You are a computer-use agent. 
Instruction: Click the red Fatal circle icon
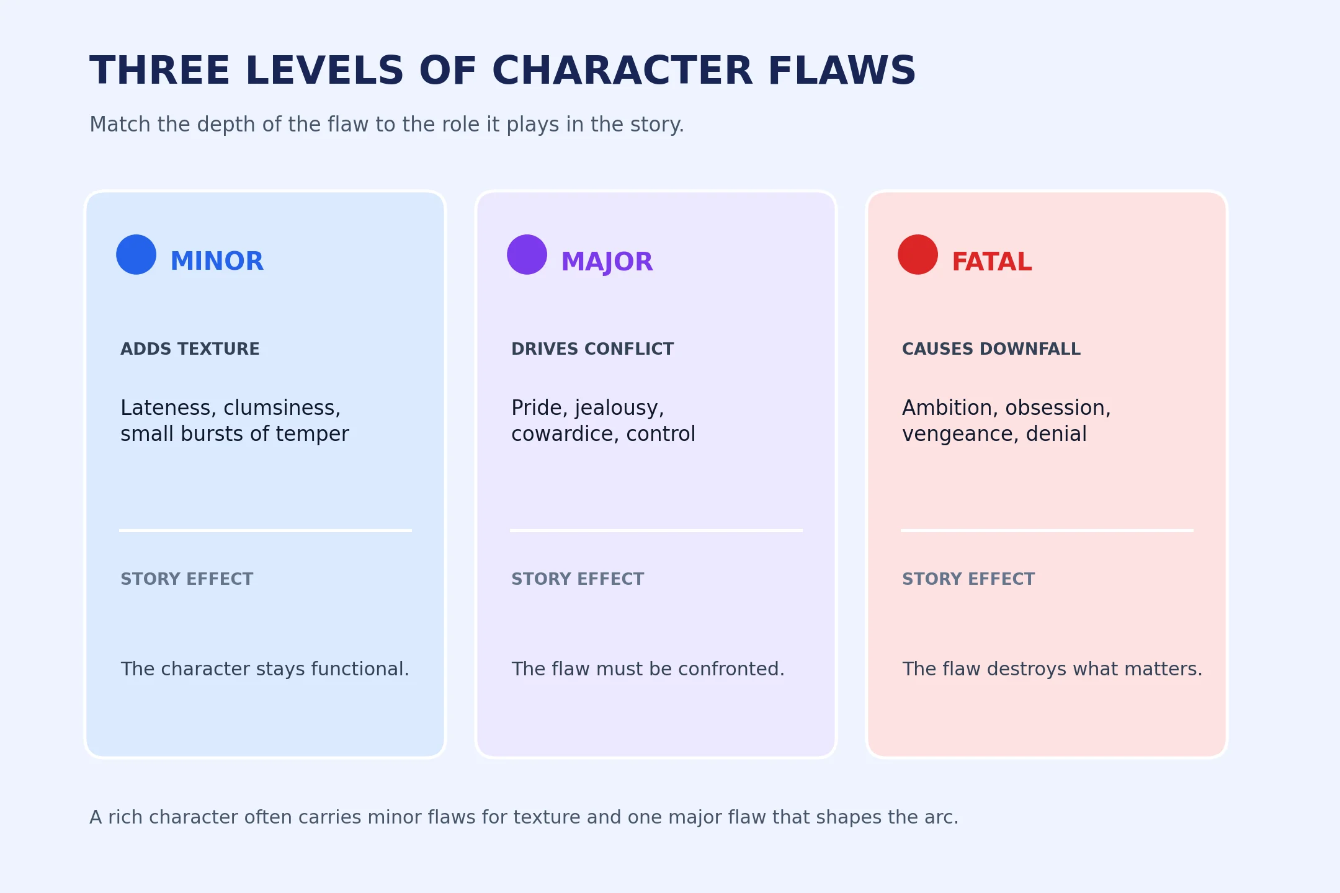point(918,254)
